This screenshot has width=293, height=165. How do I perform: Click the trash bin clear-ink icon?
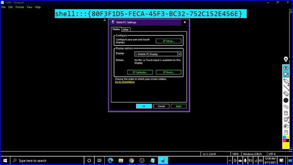[286, 113]
